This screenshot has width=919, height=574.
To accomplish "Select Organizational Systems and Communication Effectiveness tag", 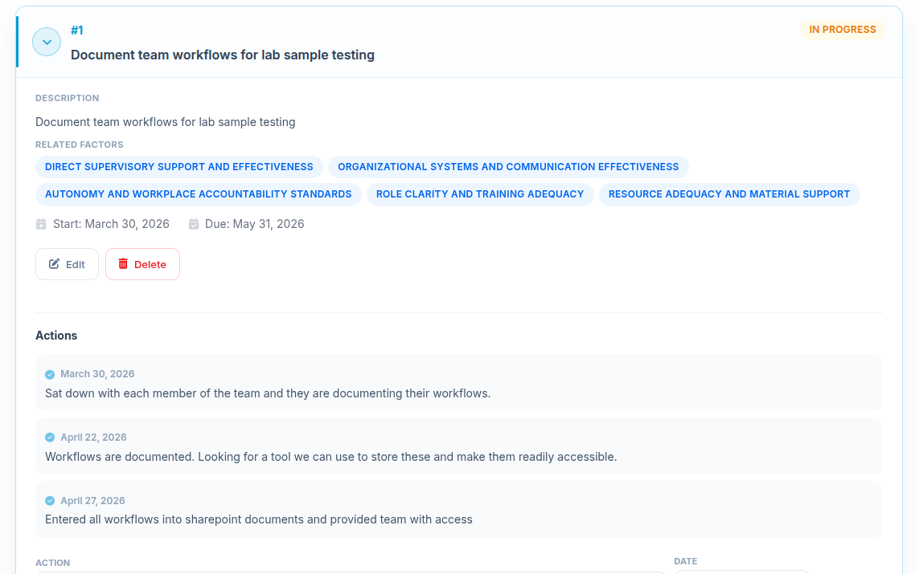I will (x=508, y=167).
